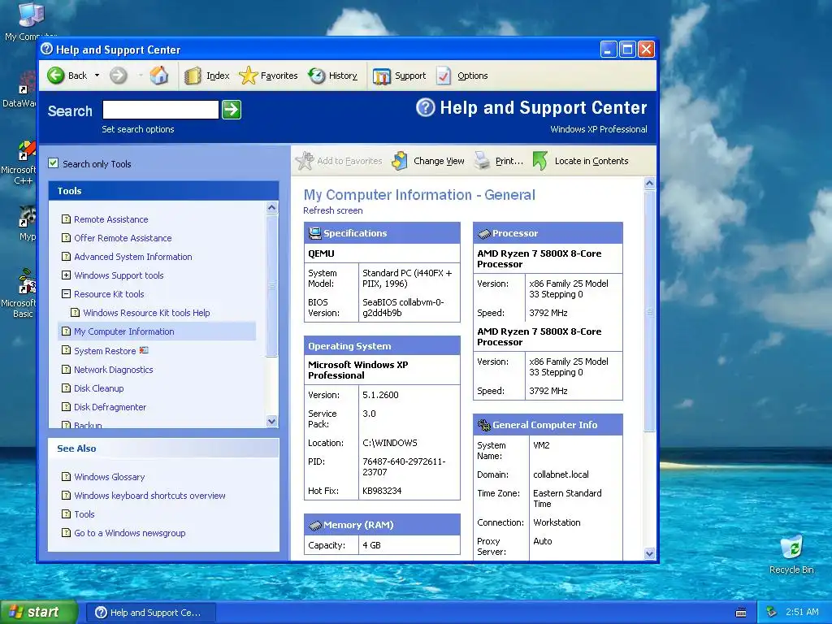Image resolution: width=832 pixels, height=624 pixels.
Task: Click the Domain value collabnet.local
Action: click(561, 474)
